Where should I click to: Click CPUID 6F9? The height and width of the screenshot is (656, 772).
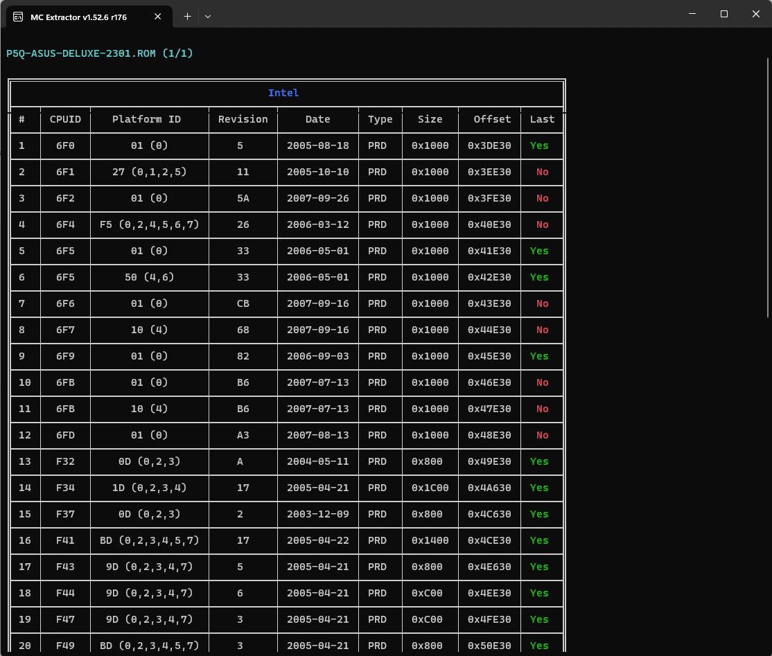(x=65, y=356)
